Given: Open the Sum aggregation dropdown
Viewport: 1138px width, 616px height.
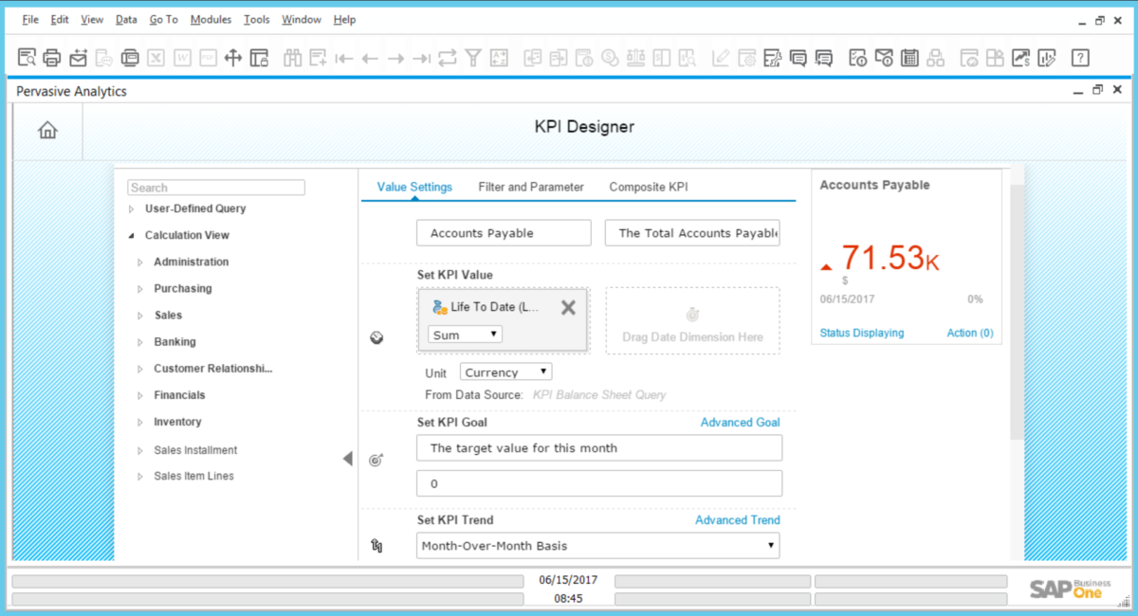Looking at the screenshot, I should coord(465,334).
